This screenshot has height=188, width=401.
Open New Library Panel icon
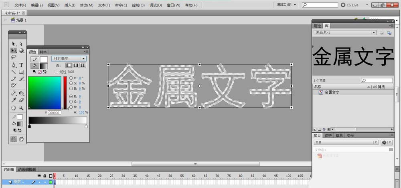click(x=389, y=33)
